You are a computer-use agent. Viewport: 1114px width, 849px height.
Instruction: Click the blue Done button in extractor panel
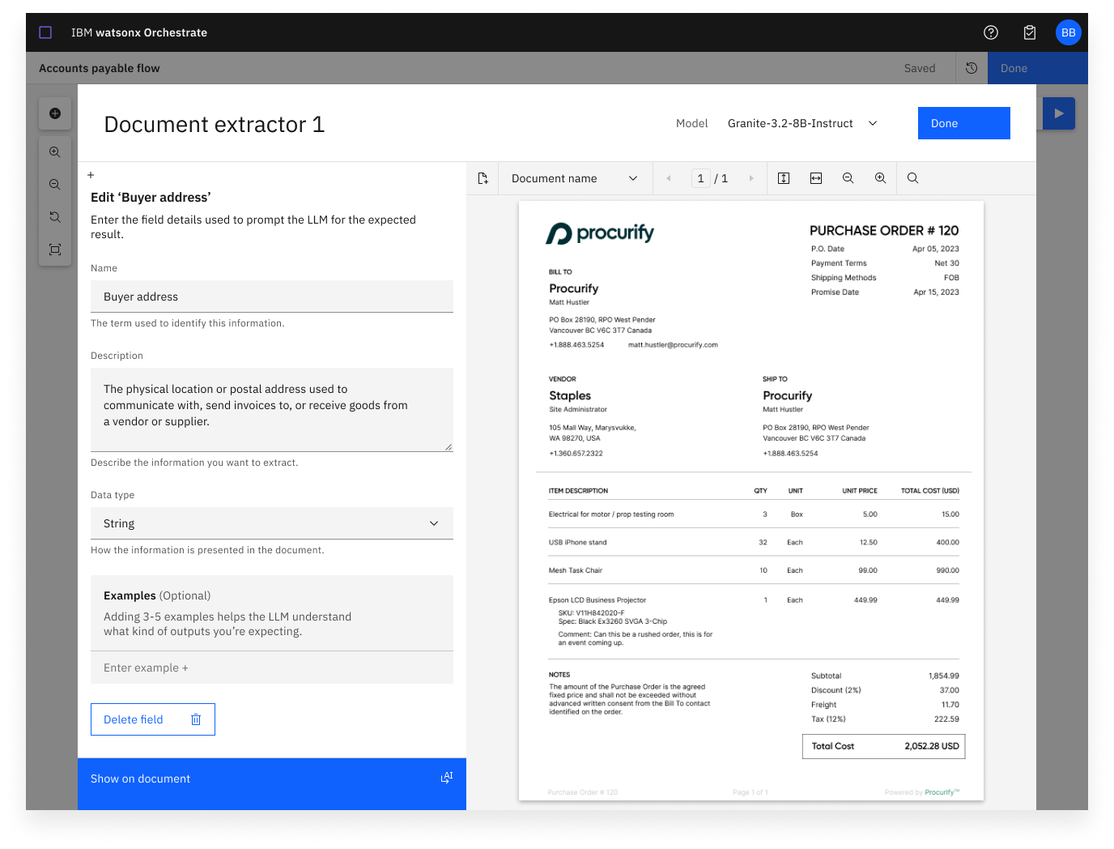coord(964,123)
